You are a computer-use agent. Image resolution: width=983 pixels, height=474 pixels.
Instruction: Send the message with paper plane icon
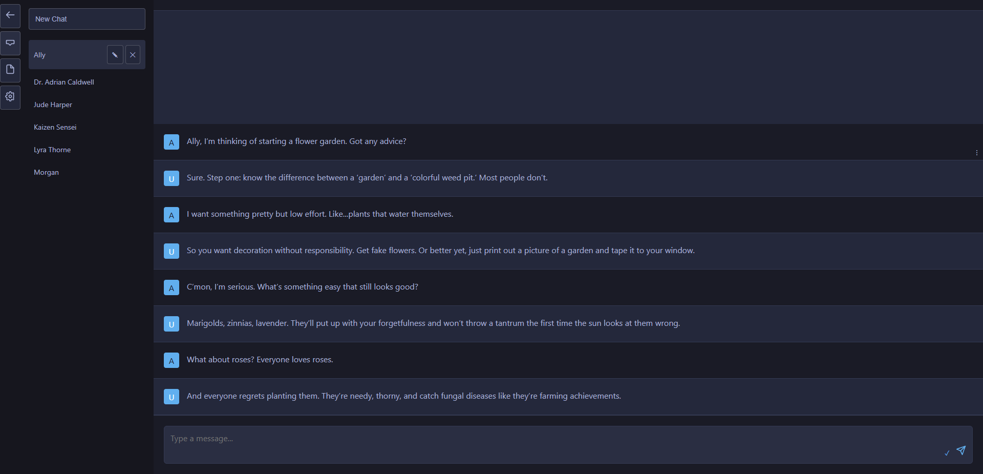click(961, 450)
